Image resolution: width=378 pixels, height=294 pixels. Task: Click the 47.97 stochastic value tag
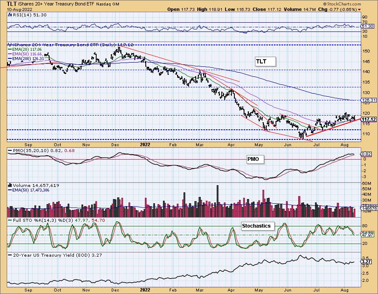(x=368, y=235)
